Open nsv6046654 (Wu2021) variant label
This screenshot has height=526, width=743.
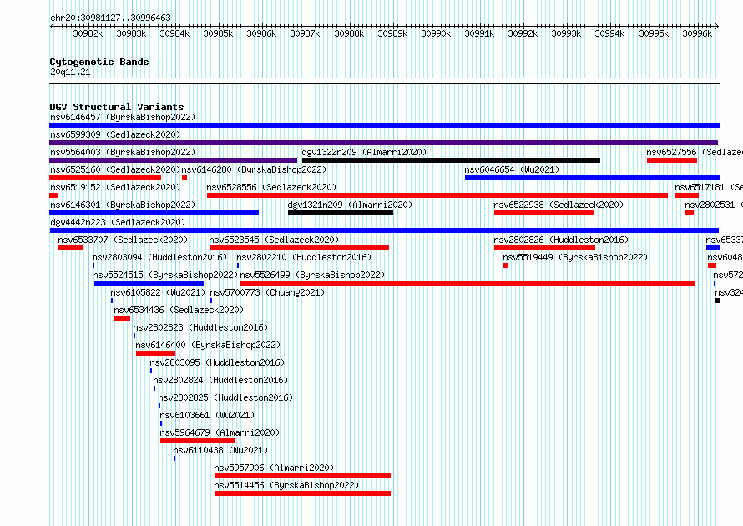click(x=512, y=169)
